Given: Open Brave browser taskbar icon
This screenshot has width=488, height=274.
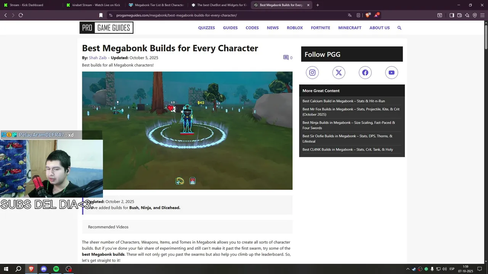Looking at the screenshot, I should click(x=31, y=269).
